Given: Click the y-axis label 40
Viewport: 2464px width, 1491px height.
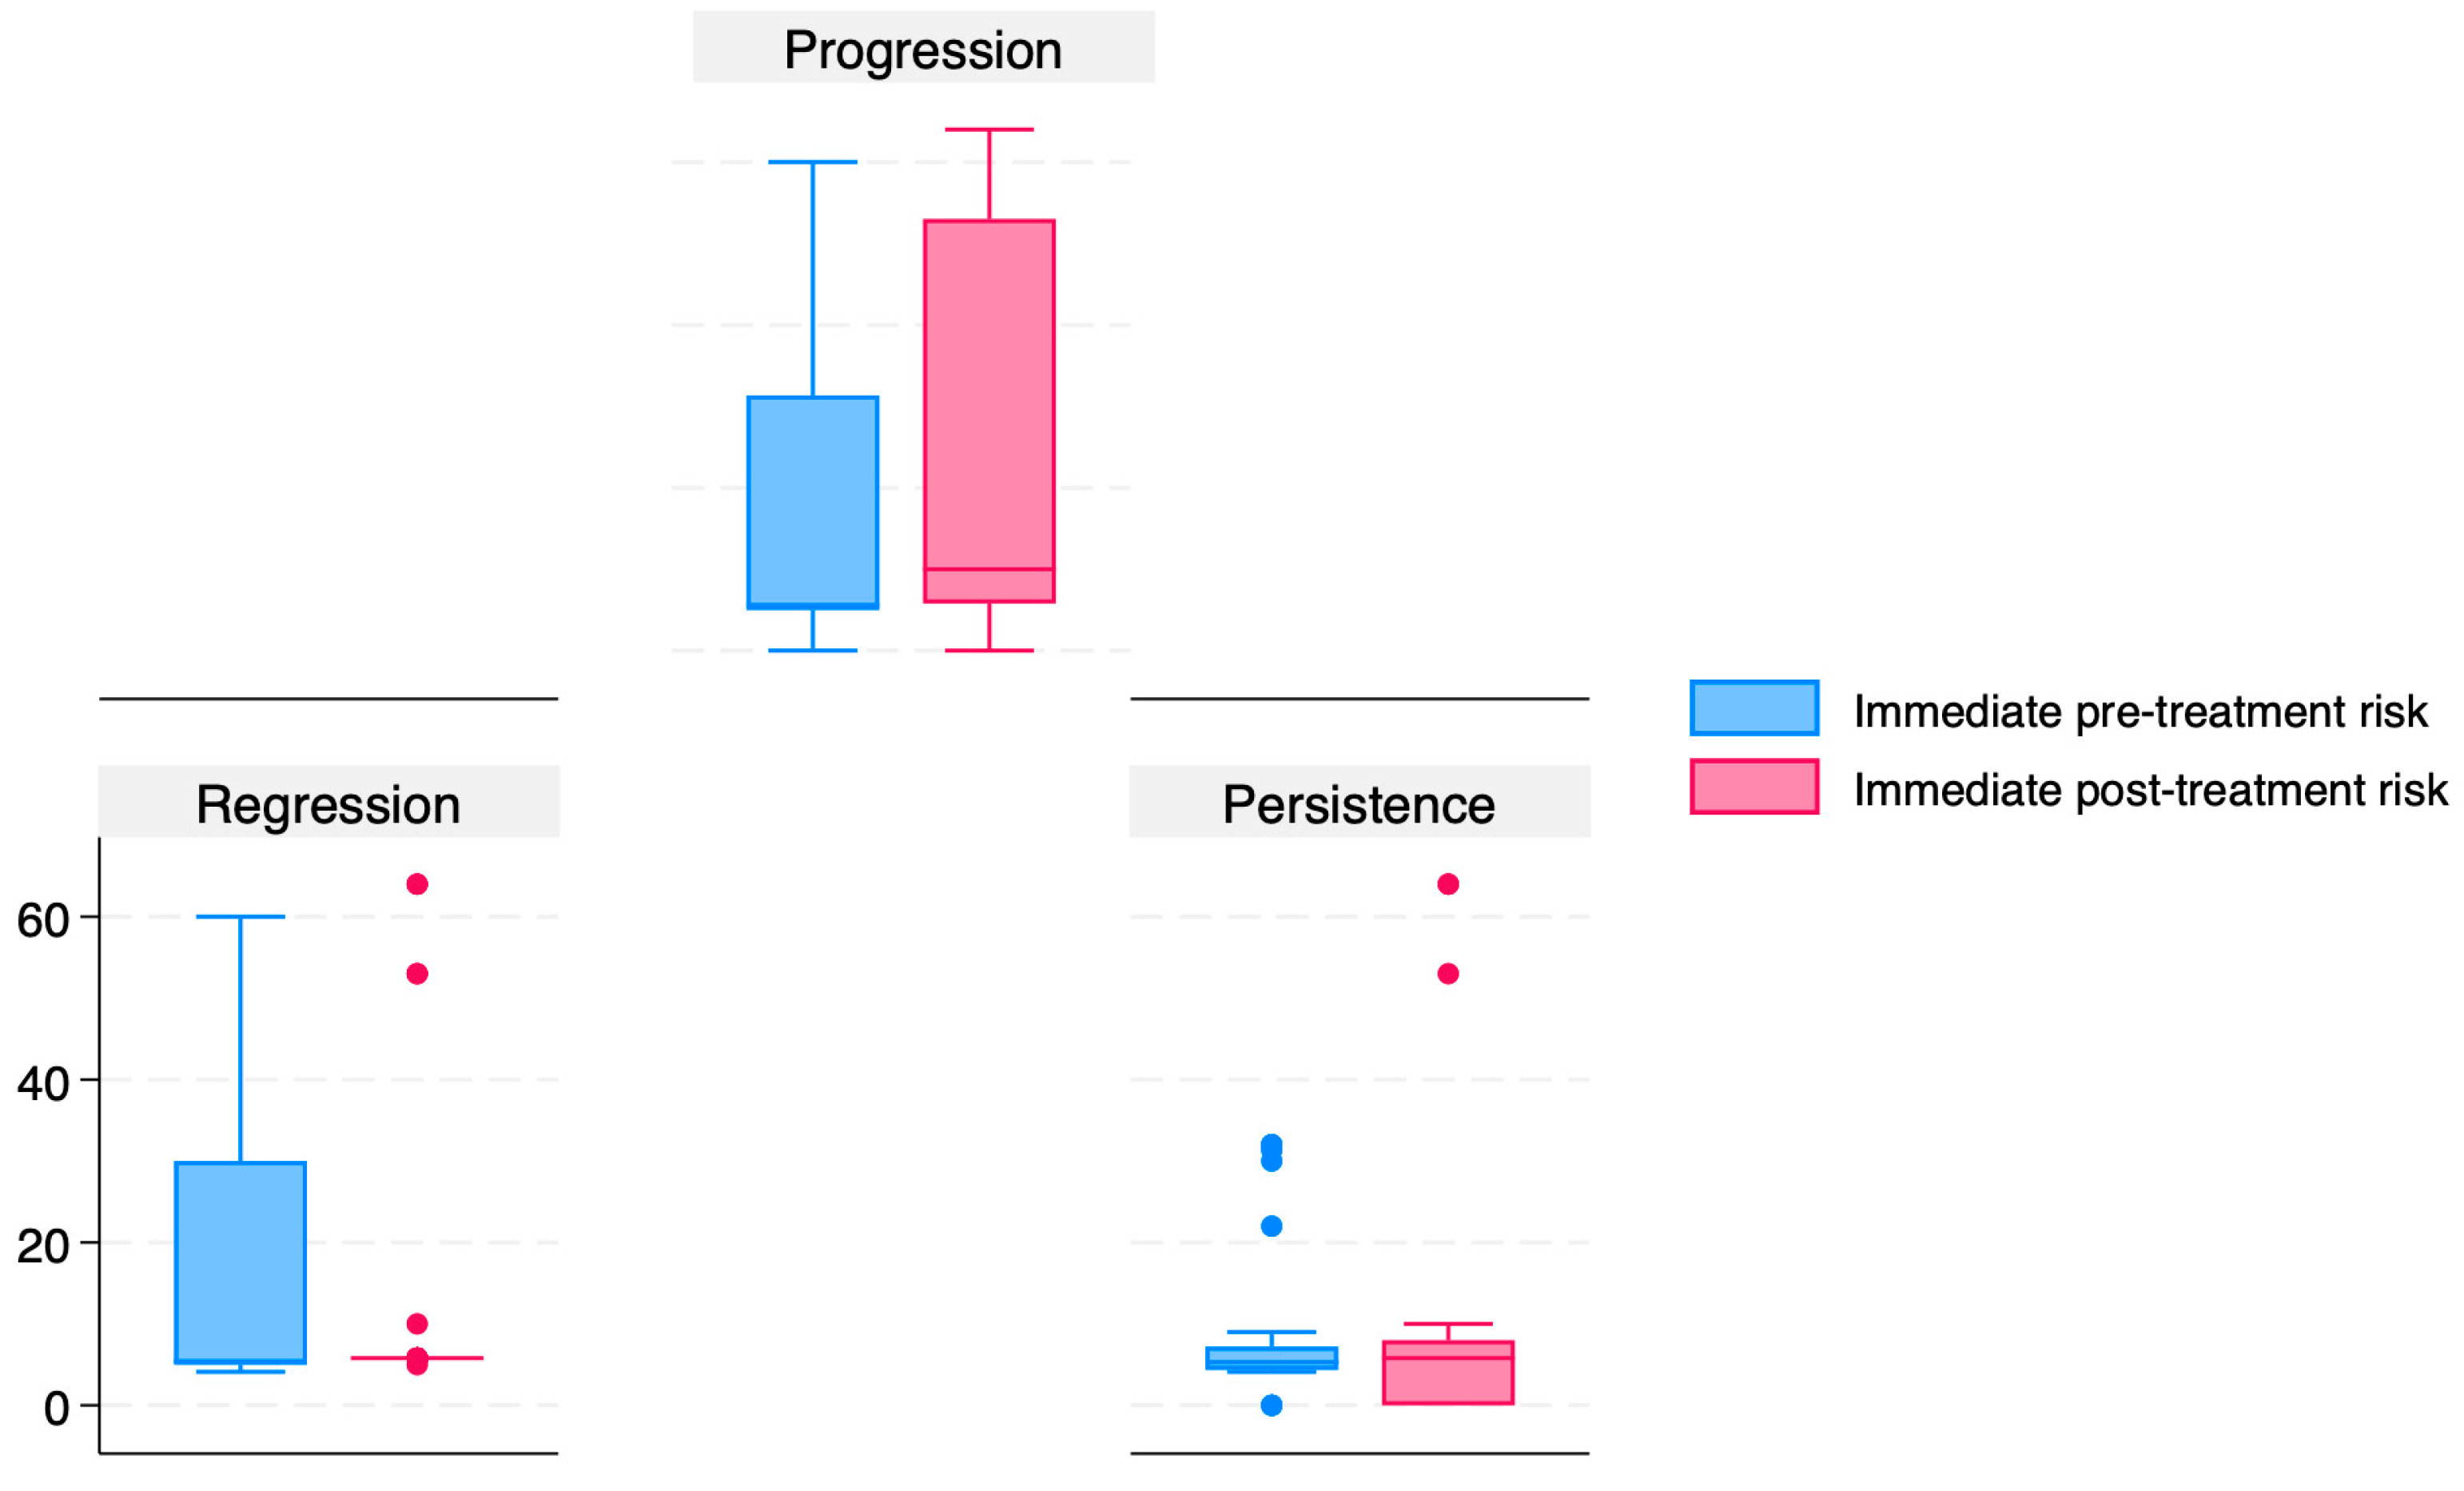Looking at the screenshot, I should (43, 1083).
